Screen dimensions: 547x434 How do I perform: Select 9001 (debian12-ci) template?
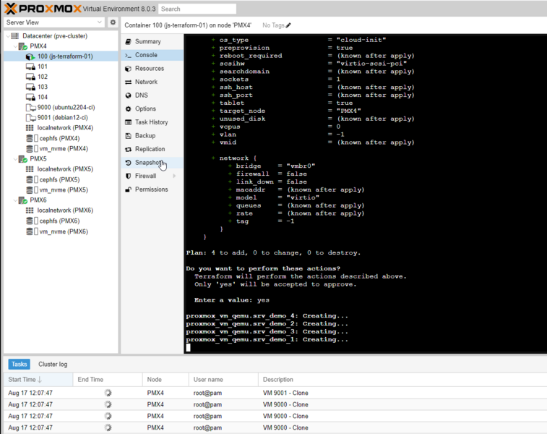[x=61, y=118]
